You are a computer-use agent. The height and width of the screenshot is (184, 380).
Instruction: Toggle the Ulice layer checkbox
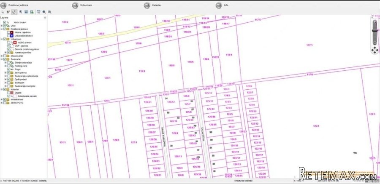tap(5, 26)
